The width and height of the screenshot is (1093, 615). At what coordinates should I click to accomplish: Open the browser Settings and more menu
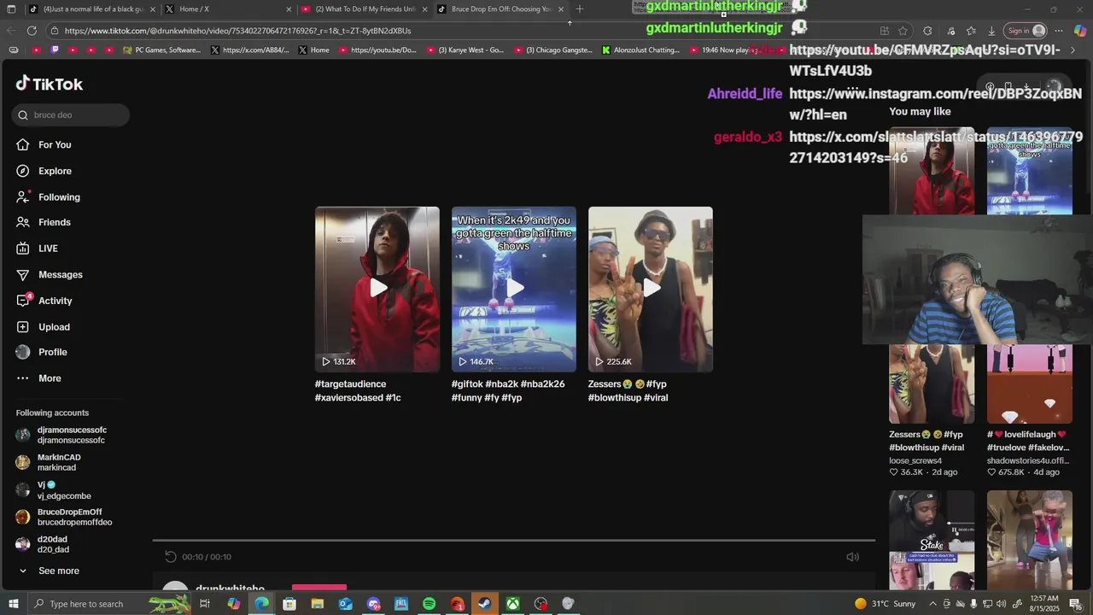coord(1059,31)
